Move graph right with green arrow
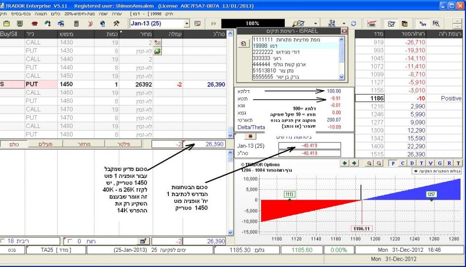The width and height of the screenshot is (466, 267). pyautogui.click(x=354, y=163)
